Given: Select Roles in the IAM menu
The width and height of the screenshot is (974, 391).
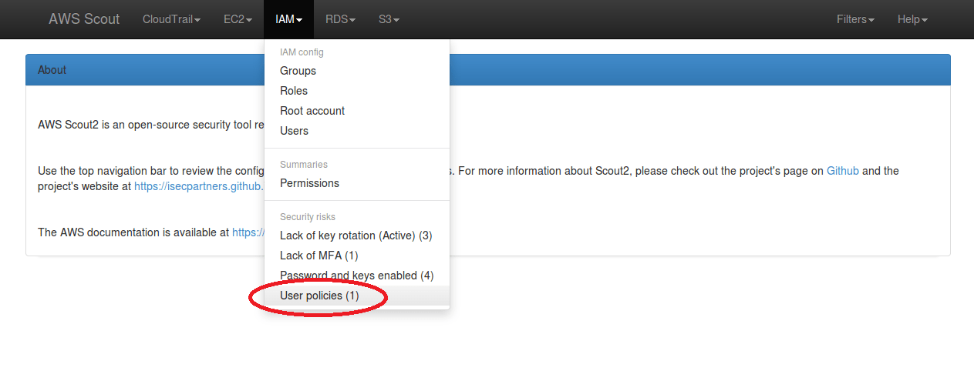Looking at the screenshot, I should tap(294, 91).
